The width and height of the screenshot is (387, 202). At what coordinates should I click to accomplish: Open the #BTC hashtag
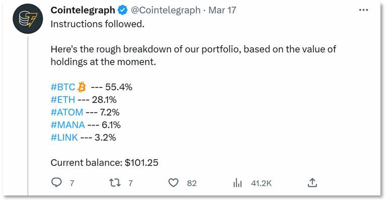pyautogui.click(x=63, y=87)
